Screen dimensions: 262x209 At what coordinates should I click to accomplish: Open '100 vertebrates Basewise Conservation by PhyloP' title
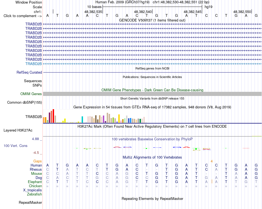pyautogui.click(x=152, y=139)
